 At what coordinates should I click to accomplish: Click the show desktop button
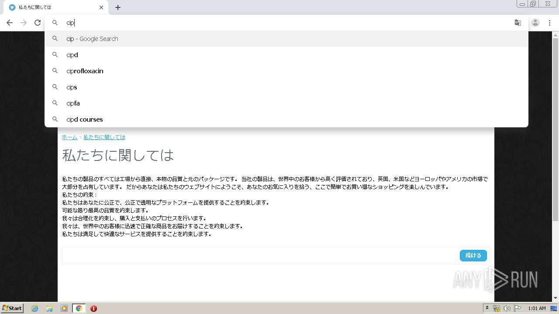pyautogui.click(x=554, y=308)
